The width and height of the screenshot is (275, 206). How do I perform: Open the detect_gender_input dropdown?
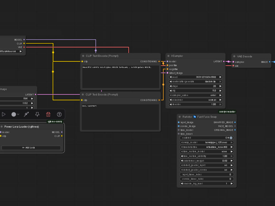click(207, 165)
